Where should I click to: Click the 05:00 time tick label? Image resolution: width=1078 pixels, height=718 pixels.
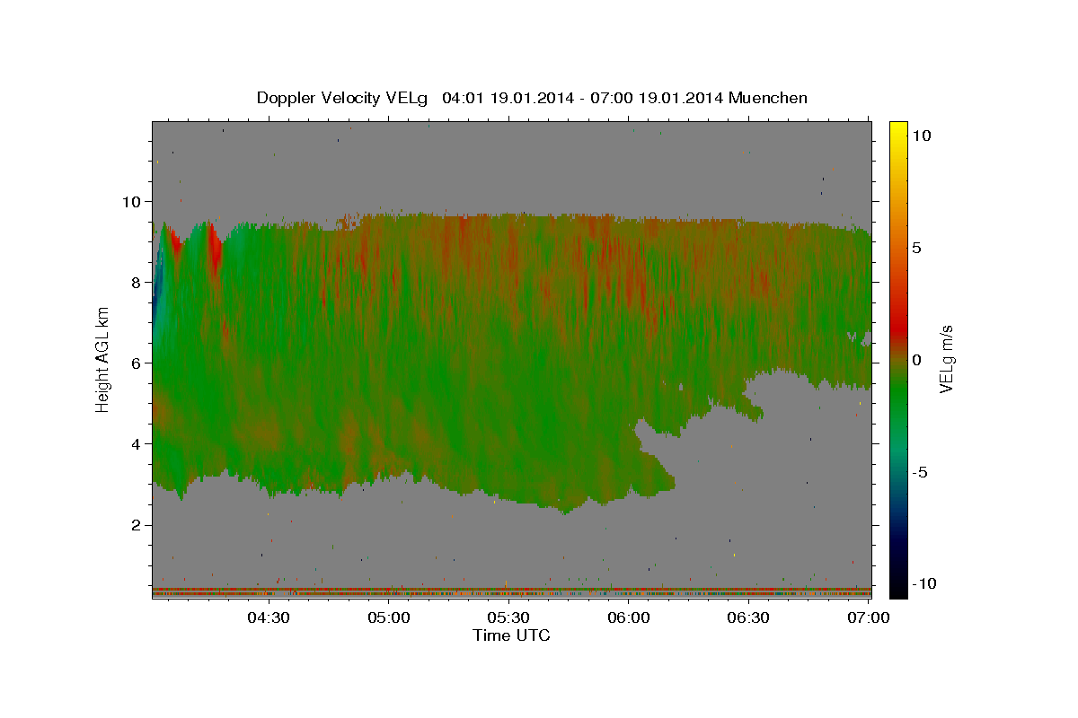[388, 617]
